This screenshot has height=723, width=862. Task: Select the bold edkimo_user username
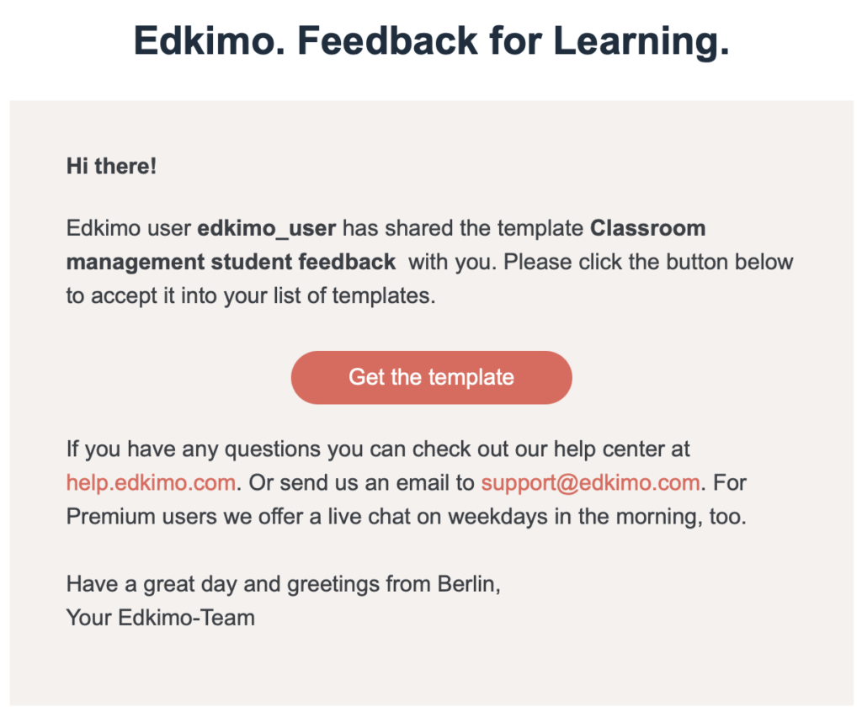tap(267, 228)
